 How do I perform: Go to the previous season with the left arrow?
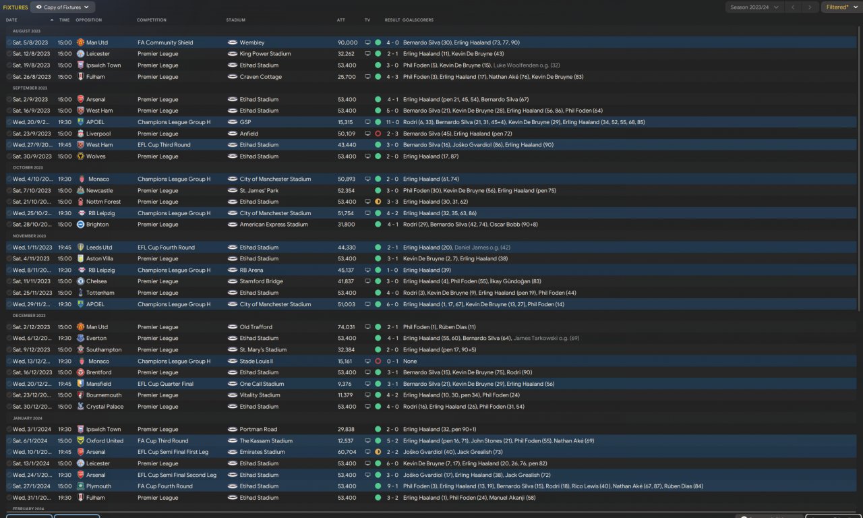pos(793,7)
